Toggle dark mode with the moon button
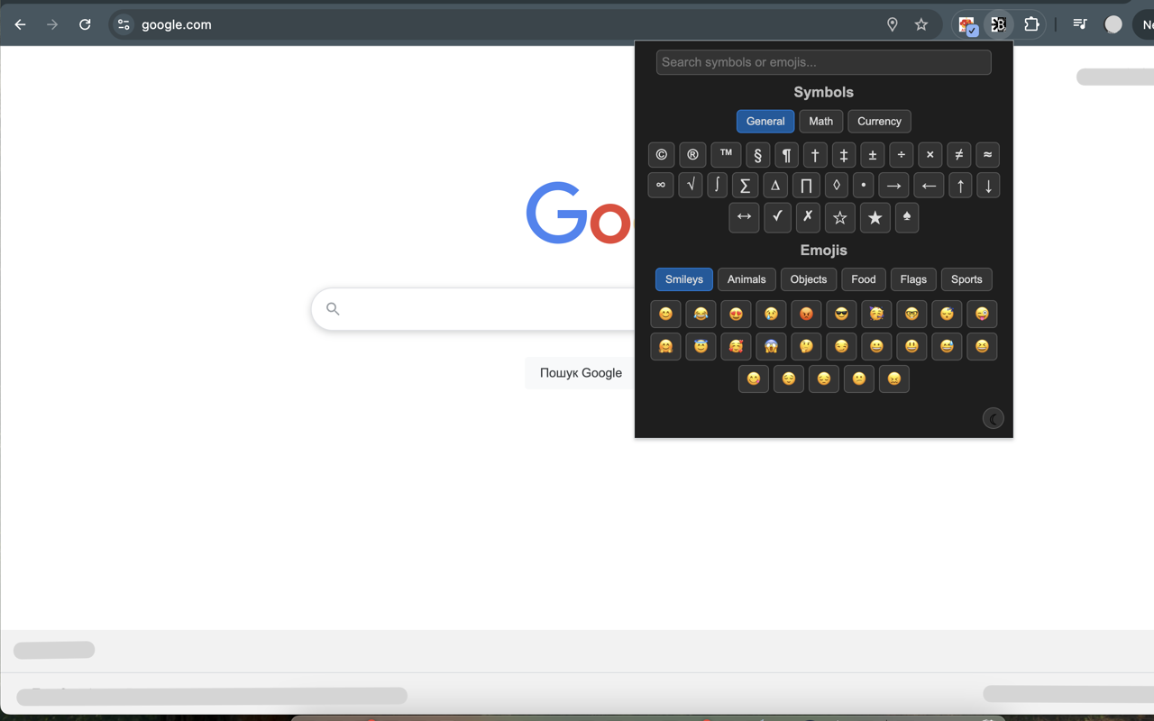 [993, 418]
